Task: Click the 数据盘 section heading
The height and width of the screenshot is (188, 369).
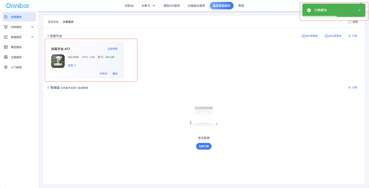Action: point(55,88)
